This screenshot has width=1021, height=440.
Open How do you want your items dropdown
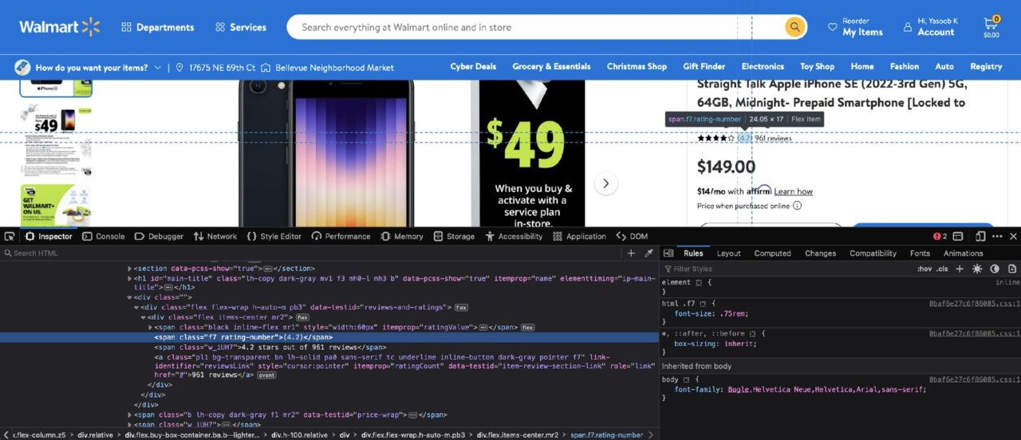[x=88, y=68]
